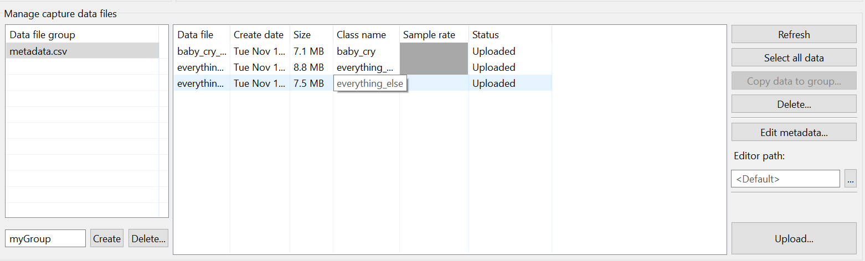
Task: Click the Upload button
Action: tap(794, 239)
